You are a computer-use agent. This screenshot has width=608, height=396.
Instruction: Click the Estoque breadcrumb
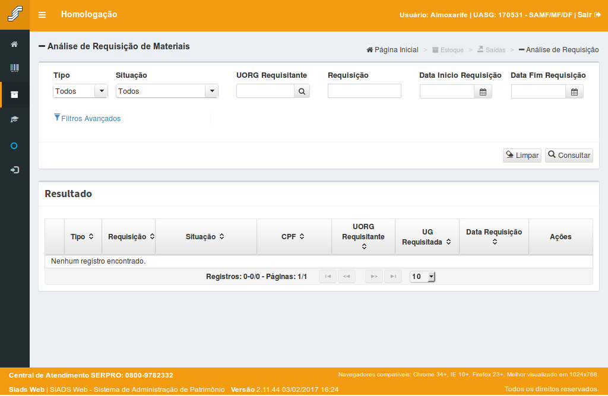448,50
